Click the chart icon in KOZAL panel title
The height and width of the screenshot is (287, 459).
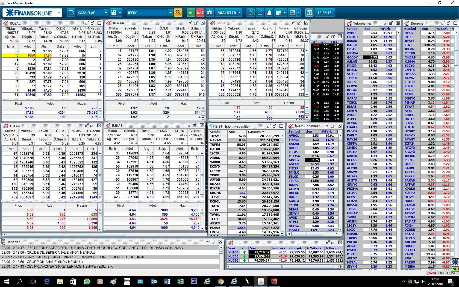(6, 23)
